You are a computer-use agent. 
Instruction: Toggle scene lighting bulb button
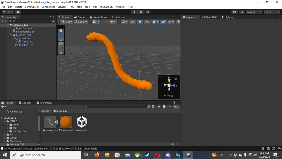tap(140, 22)
